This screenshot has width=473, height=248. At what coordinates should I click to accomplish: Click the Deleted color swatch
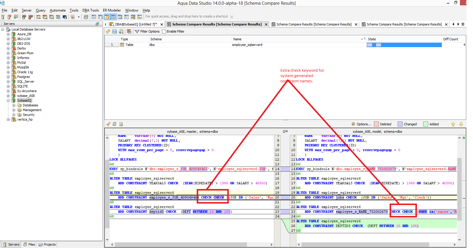point(376,124)
